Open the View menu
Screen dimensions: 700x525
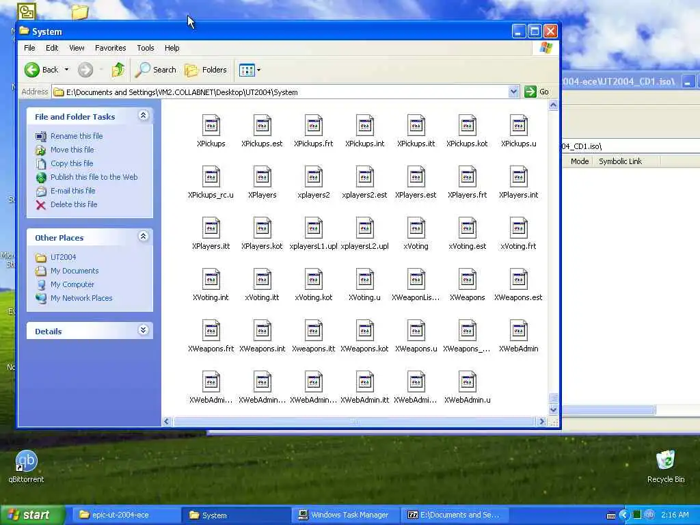click(x=77, y=48)
